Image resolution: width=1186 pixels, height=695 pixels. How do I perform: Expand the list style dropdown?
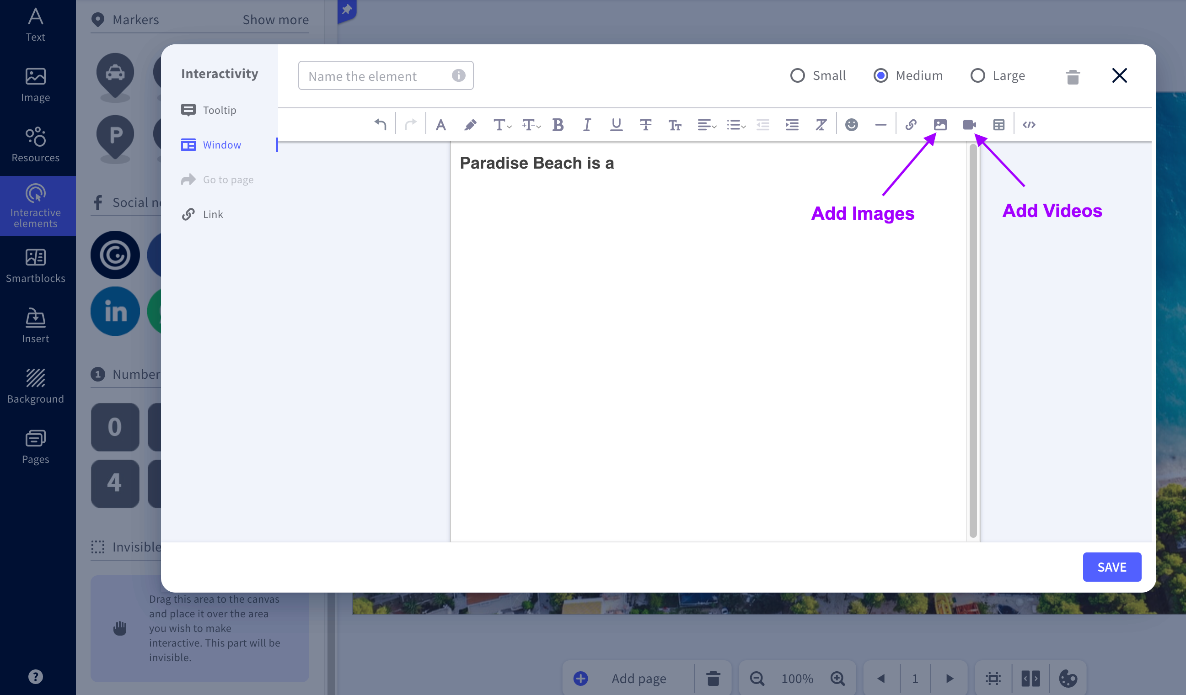click(x=736, y=125)
